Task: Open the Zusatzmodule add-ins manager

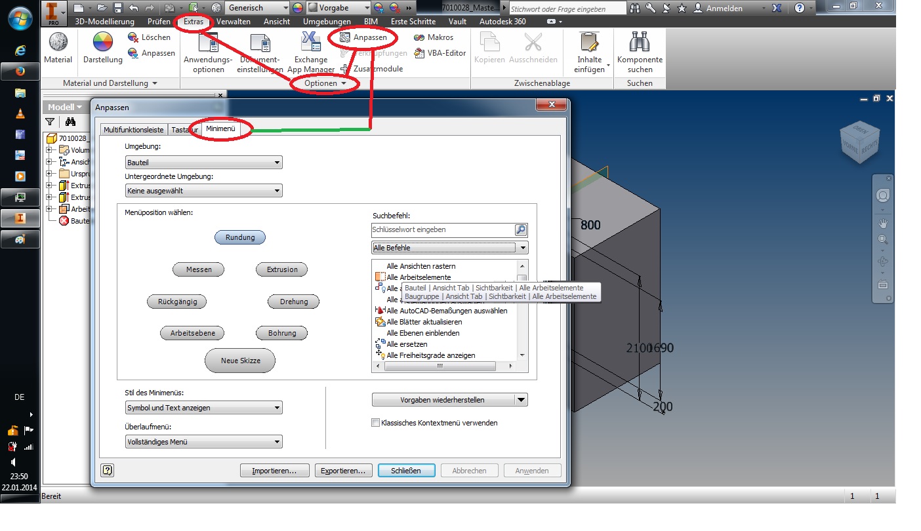Action: 371,69
